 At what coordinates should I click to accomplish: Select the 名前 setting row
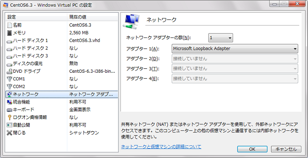coord(62,25)
